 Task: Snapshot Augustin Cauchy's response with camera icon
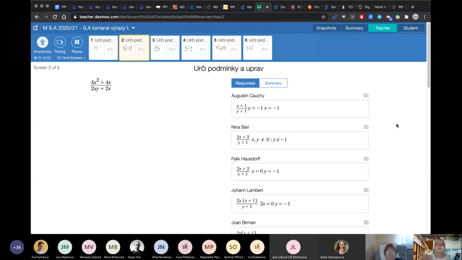pyautogui.click(x=366, y=96)
